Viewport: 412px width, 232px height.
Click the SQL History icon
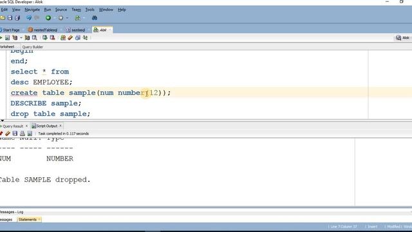(x=77, y=38)
